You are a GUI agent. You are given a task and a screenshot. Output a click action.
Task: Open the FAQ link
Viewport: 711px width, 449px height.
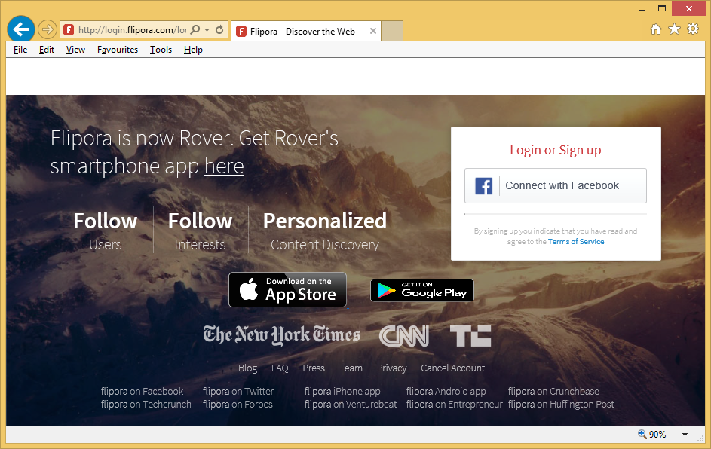pyautogui.click(x=280, y=368)
